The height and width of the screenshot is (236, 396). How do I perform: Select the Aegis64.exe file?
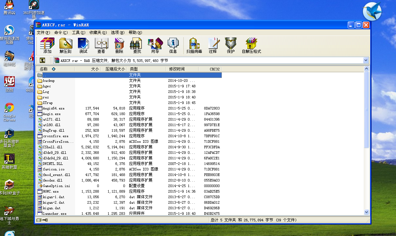129,108
